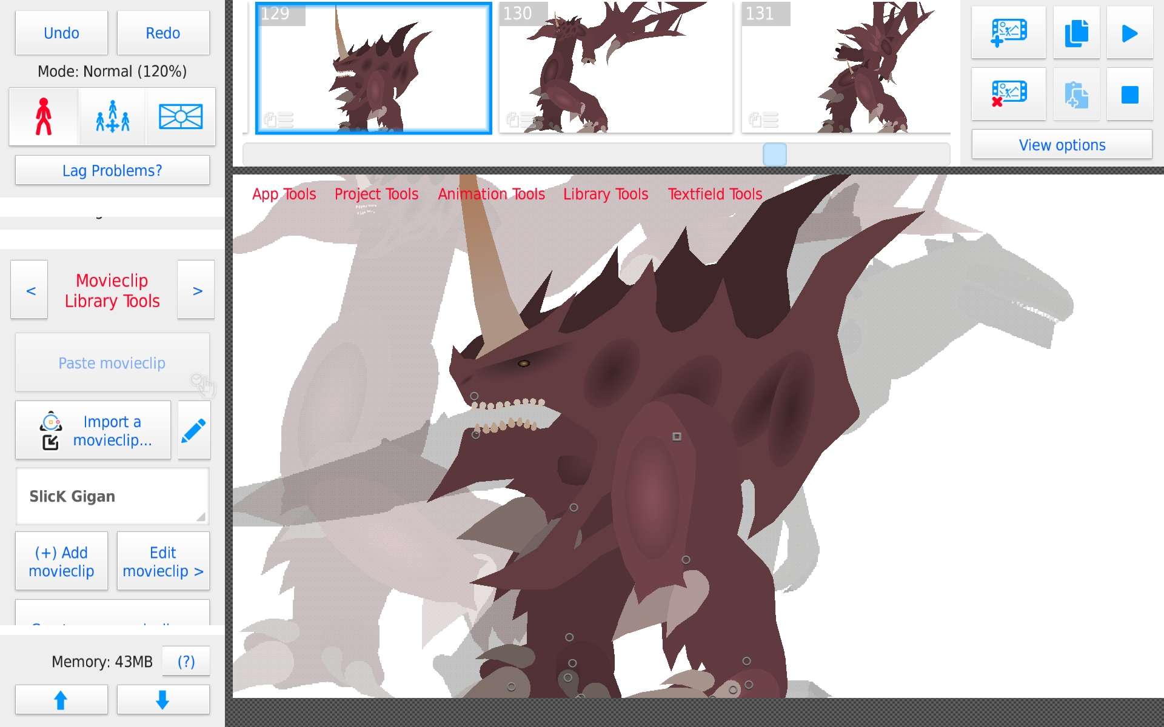
Task: Select the multiple figures move mode icon
Action: coord(112,116)
